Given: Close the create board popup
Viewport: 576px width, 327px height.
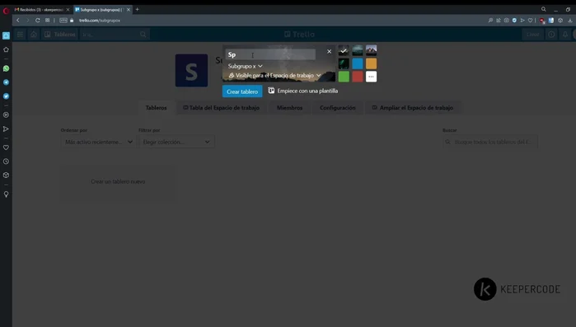Looking at the screenshot, I should coord(329,51).
